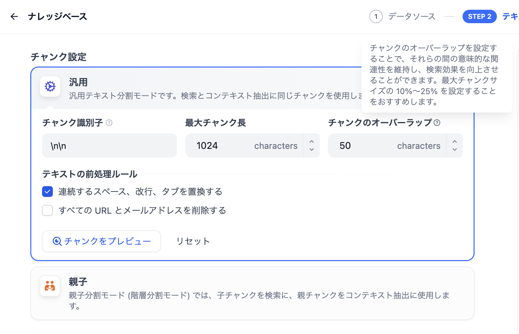Click the back arrow beside ナレッジベース
This screenshot has height=334, width=519.
(x=14, y=16)
